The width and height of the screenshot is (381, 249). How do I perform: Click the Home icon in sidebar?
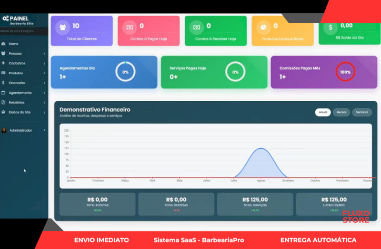point(4,44)
